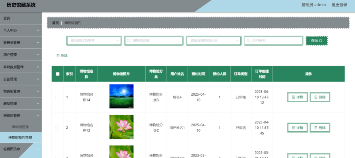
Task: Click the 索引 column header
Action: tap(70, 74)
